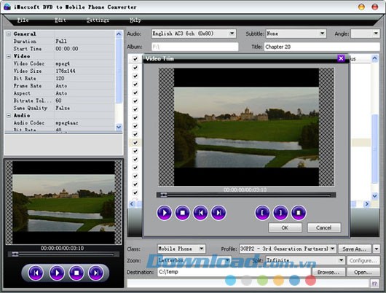Uncheck the last fully visible chapter checkbox
The width and height of the screenshot is (386, 293).
135,192
